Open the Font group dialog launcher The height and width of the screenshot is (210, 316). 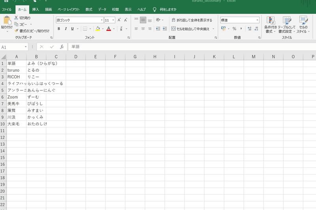click(129, 37)
